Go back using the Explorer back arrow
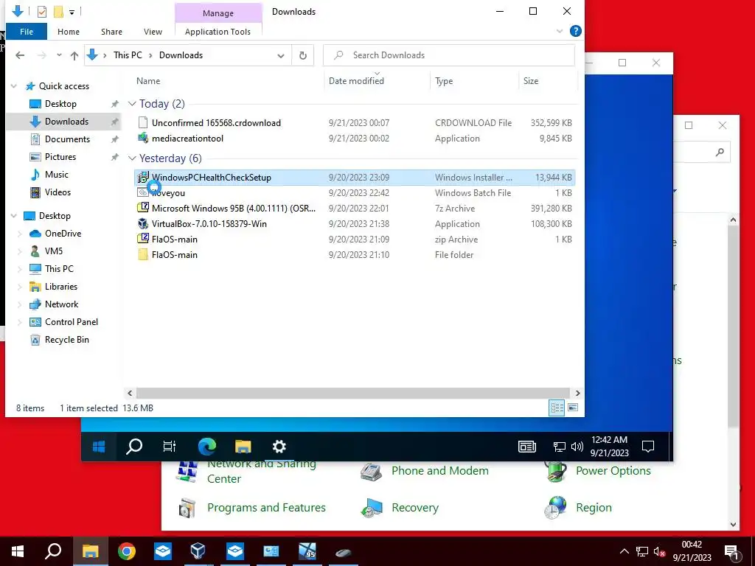 tap(20, 55)
